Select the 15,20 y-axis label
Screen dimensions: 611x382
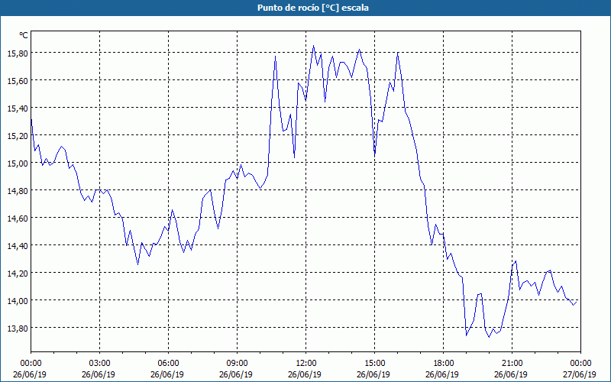pos(18,136)
